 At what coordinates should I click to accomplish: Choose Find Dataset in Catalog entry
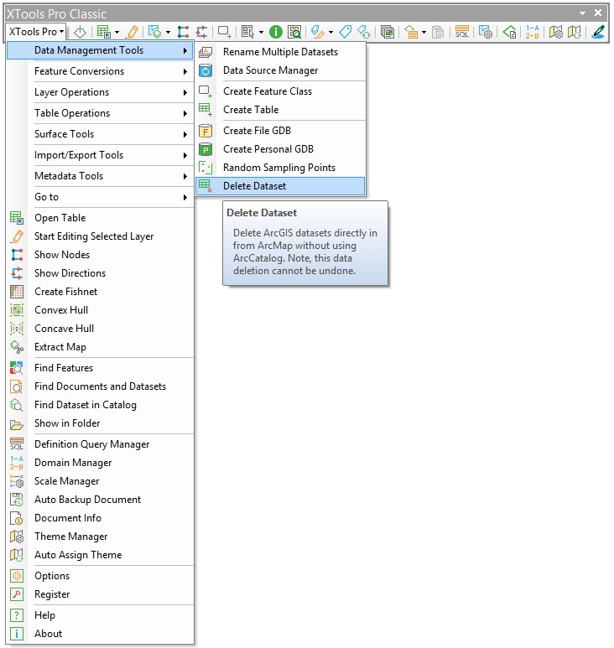point(100,405)
